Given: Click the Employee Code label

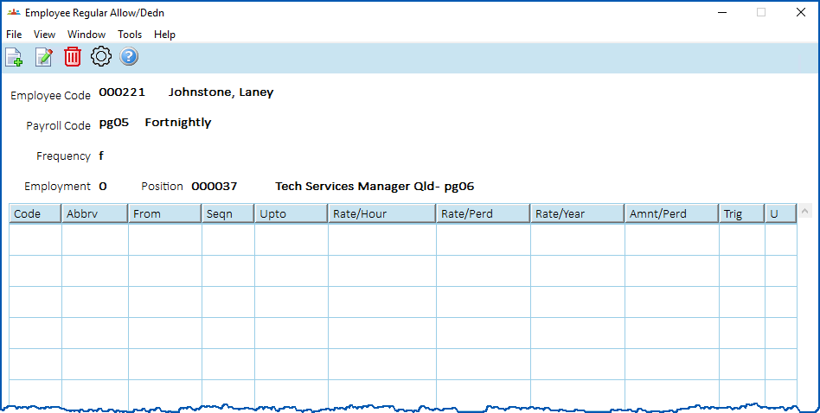Looking at the screenshot, I should pyautogui.click(x=51, y=96).
